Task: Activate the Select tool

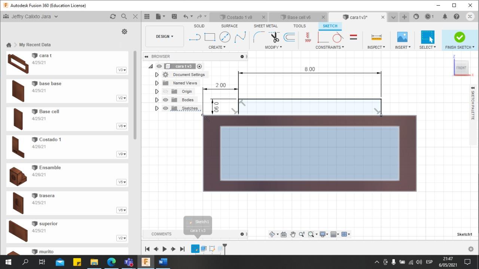Action: (x=427, y=37)
